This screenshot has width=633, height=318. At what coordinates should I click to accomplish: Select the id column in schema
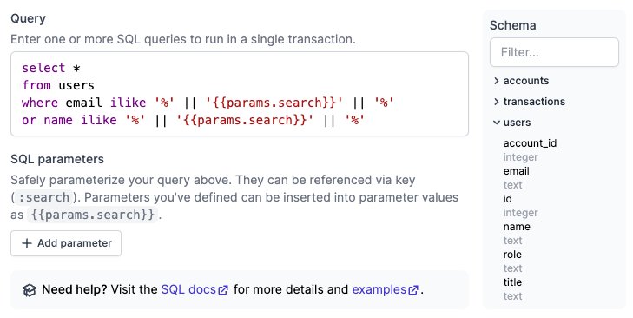tap(507, 199)
